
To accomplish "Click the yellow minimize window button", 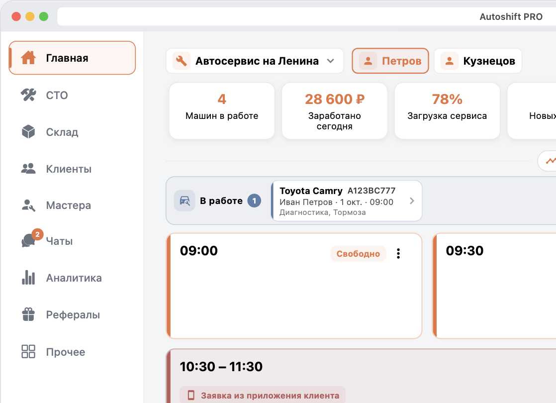I will 30,16.
